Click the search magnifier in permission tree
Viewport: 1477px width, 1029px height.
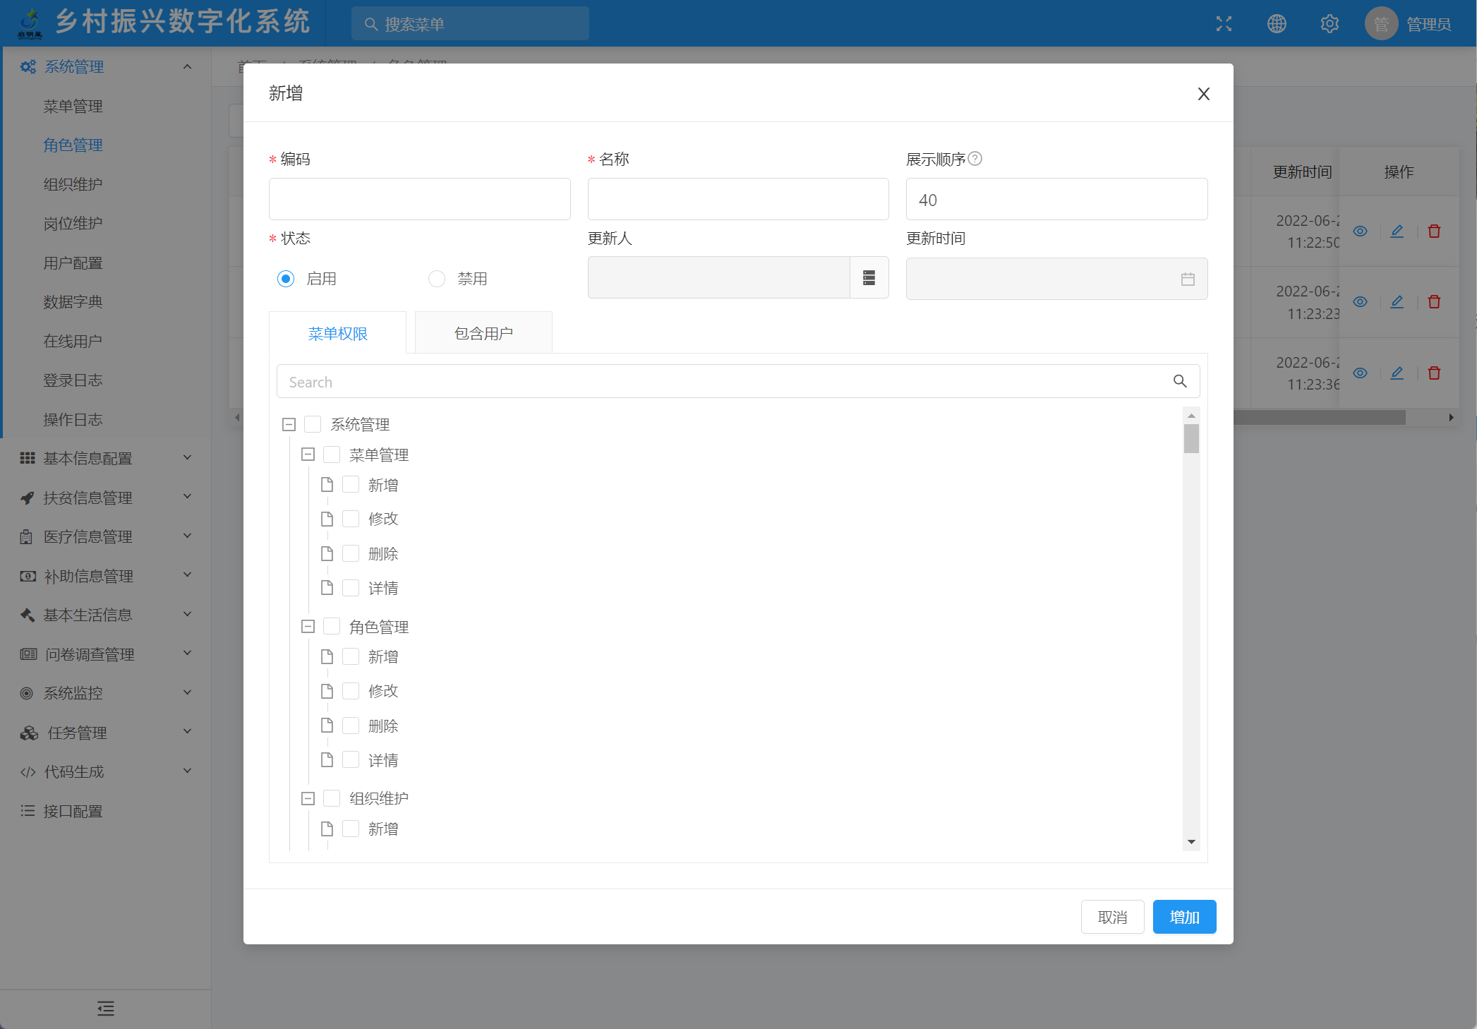click(x=1180, y=381)
